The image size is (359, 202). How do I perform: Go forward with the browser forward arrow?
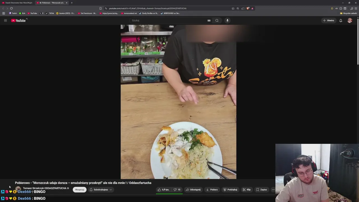(7, 8)
